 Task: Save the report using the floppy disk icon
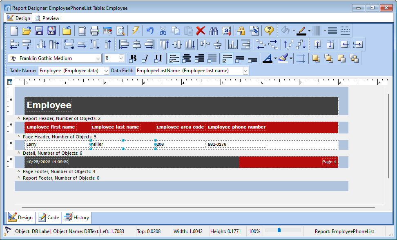click(x=39, y=31)
